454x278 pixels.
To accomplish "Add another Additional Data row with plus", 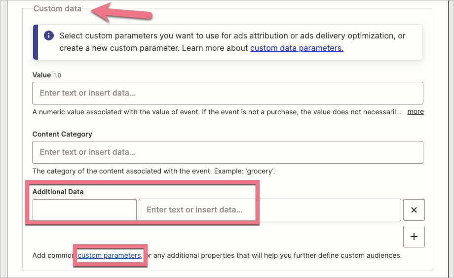I will point(414,237).
